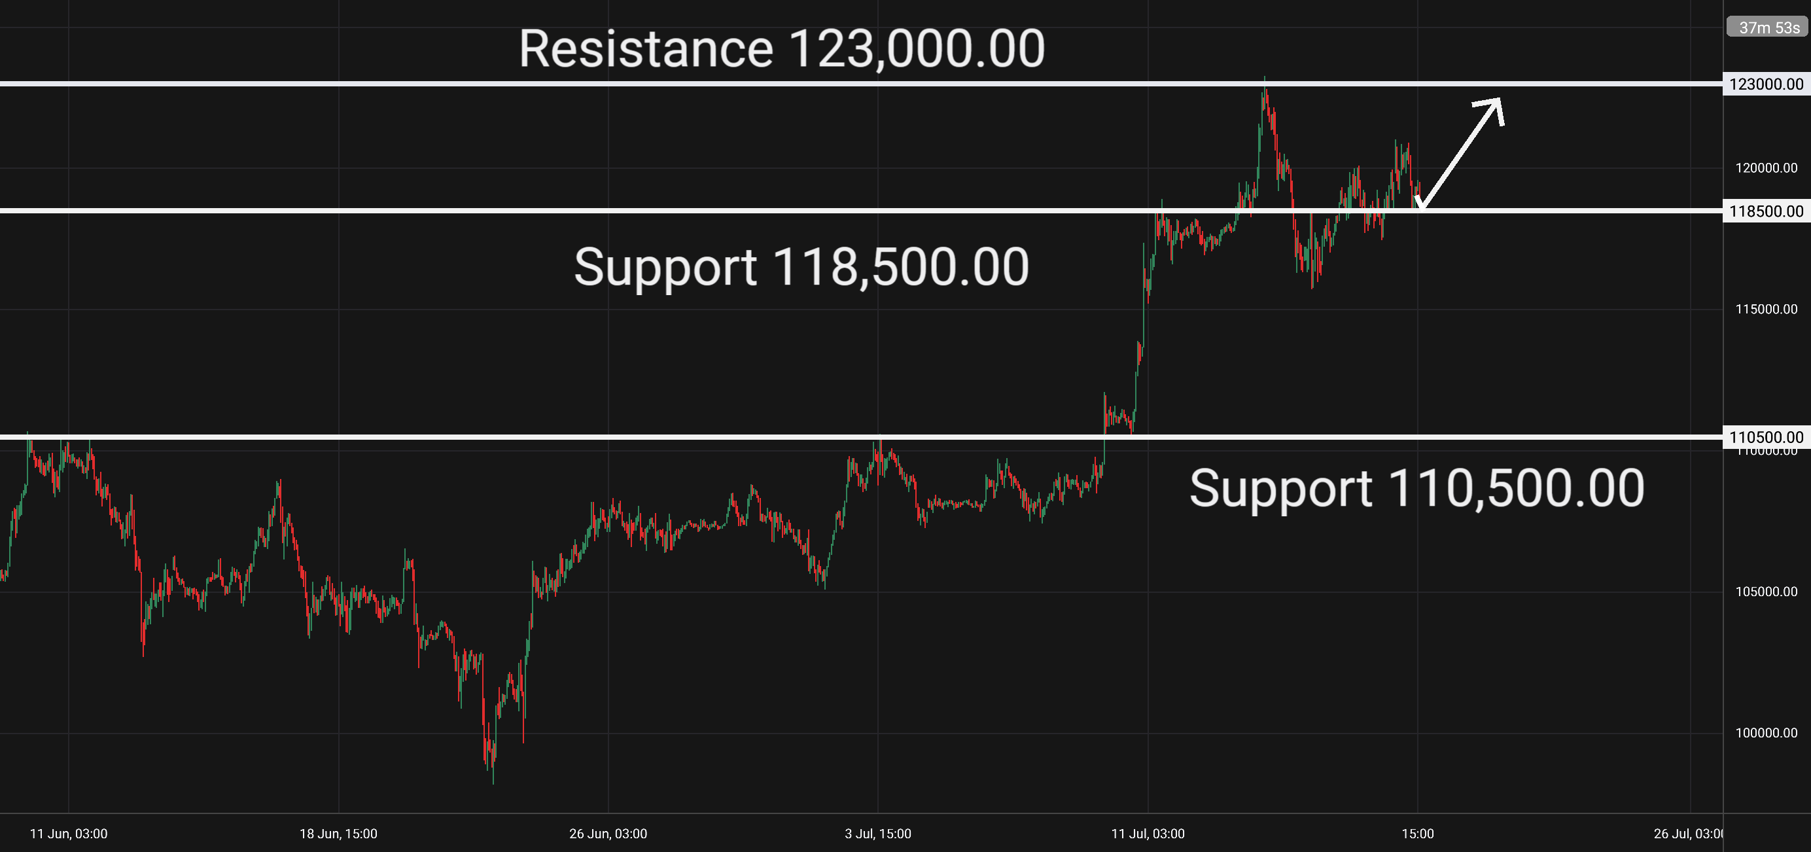The width and height of the screenshot is (1811, 852).
Task: Click the 118500.00 price label on axis
Action: click(1766, 211)
